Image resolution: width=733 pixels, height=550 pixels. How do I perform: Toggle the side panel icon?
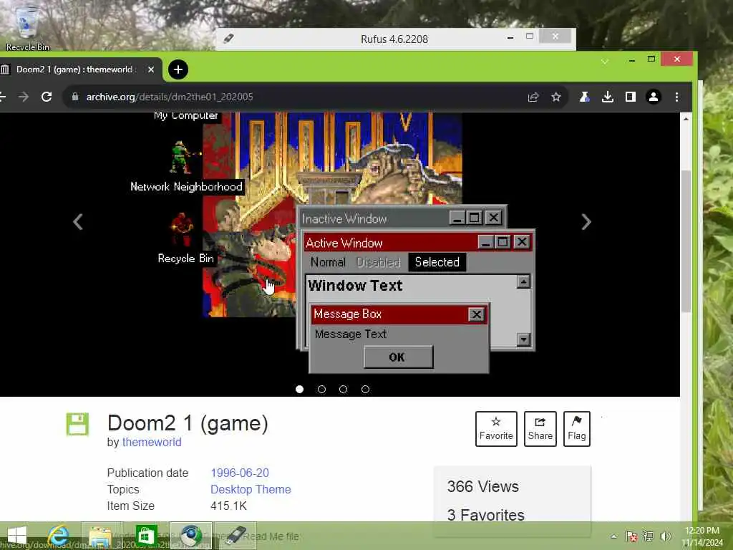point(630,97)
